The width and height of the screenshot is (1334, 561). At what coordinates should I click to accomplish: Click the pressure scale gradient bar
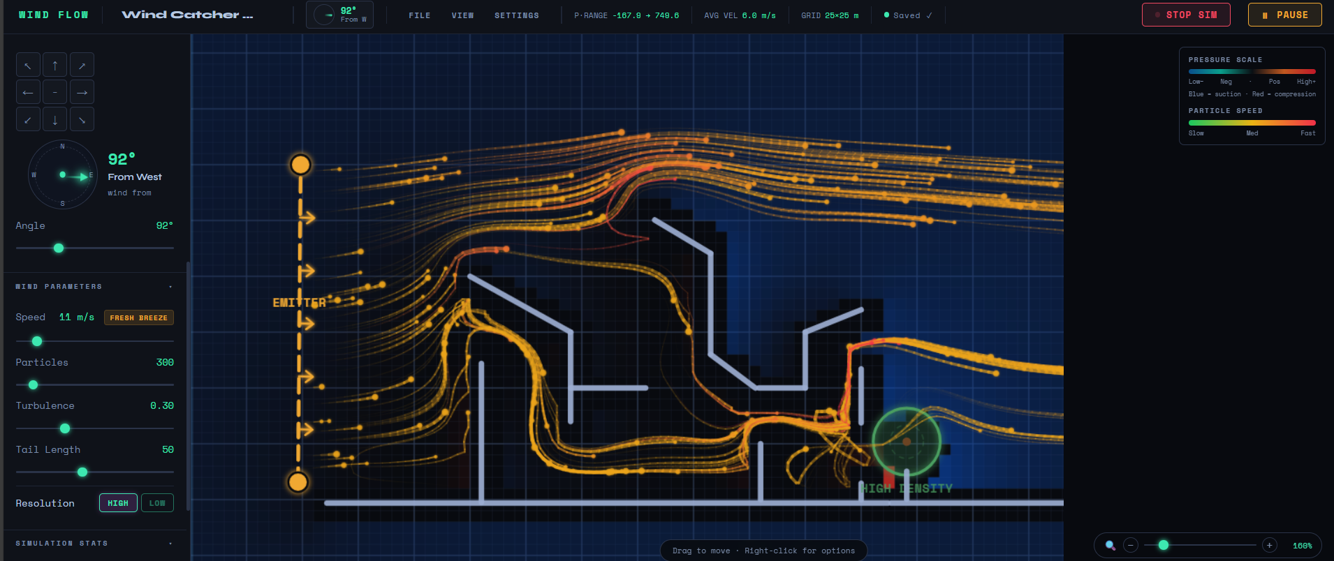[x=1252, y=71]
